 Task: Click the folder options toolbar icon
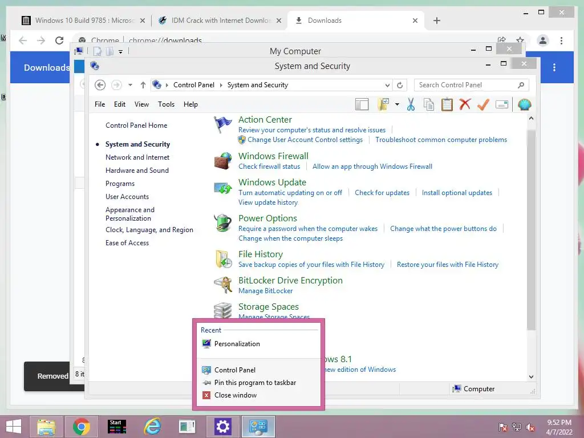coord(383,105)
